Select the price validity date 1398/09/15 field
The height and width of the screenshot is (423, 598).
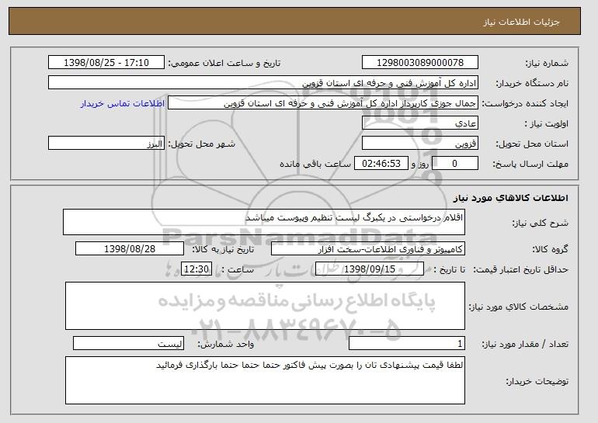[370, 269]
